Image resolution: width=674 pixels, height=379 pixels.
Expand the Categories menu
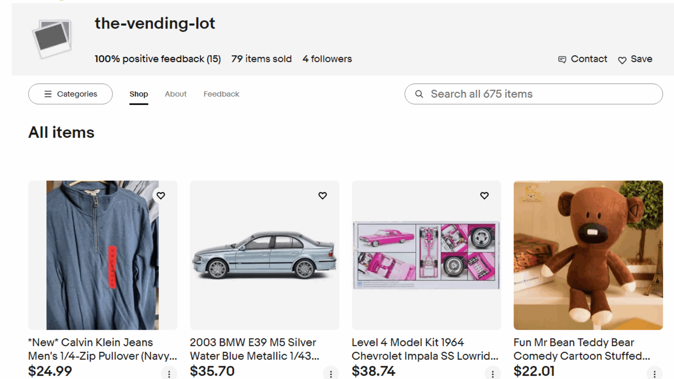coord(70,94)
